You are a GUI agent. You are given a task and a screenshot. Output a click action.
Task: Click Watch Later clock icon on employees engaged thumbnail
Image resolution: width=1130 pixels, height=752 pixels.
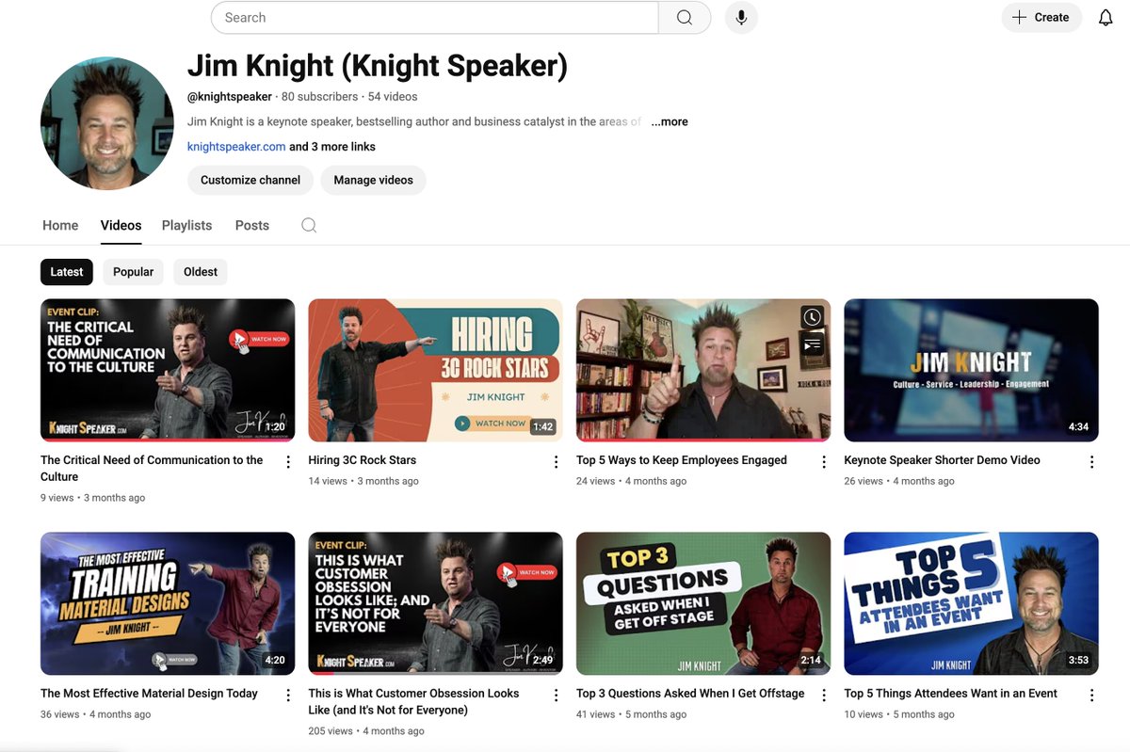812,317
